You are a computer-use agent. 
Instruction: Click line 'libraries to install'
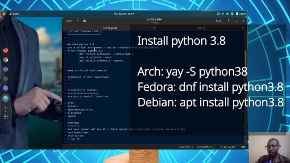tap(82, 90)
